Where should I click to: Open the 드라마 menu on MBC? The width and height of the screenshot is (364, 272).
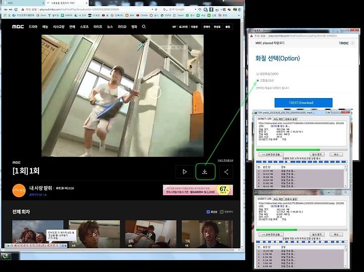33,27
